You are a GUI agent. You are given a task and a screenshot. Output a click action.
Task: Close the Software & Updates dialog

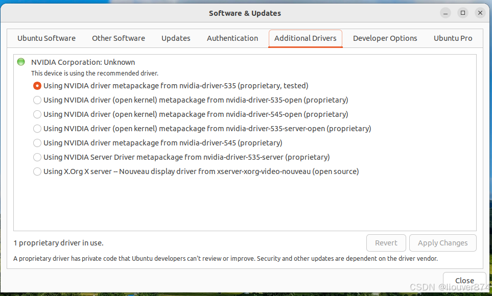click(x=464, y=280)
